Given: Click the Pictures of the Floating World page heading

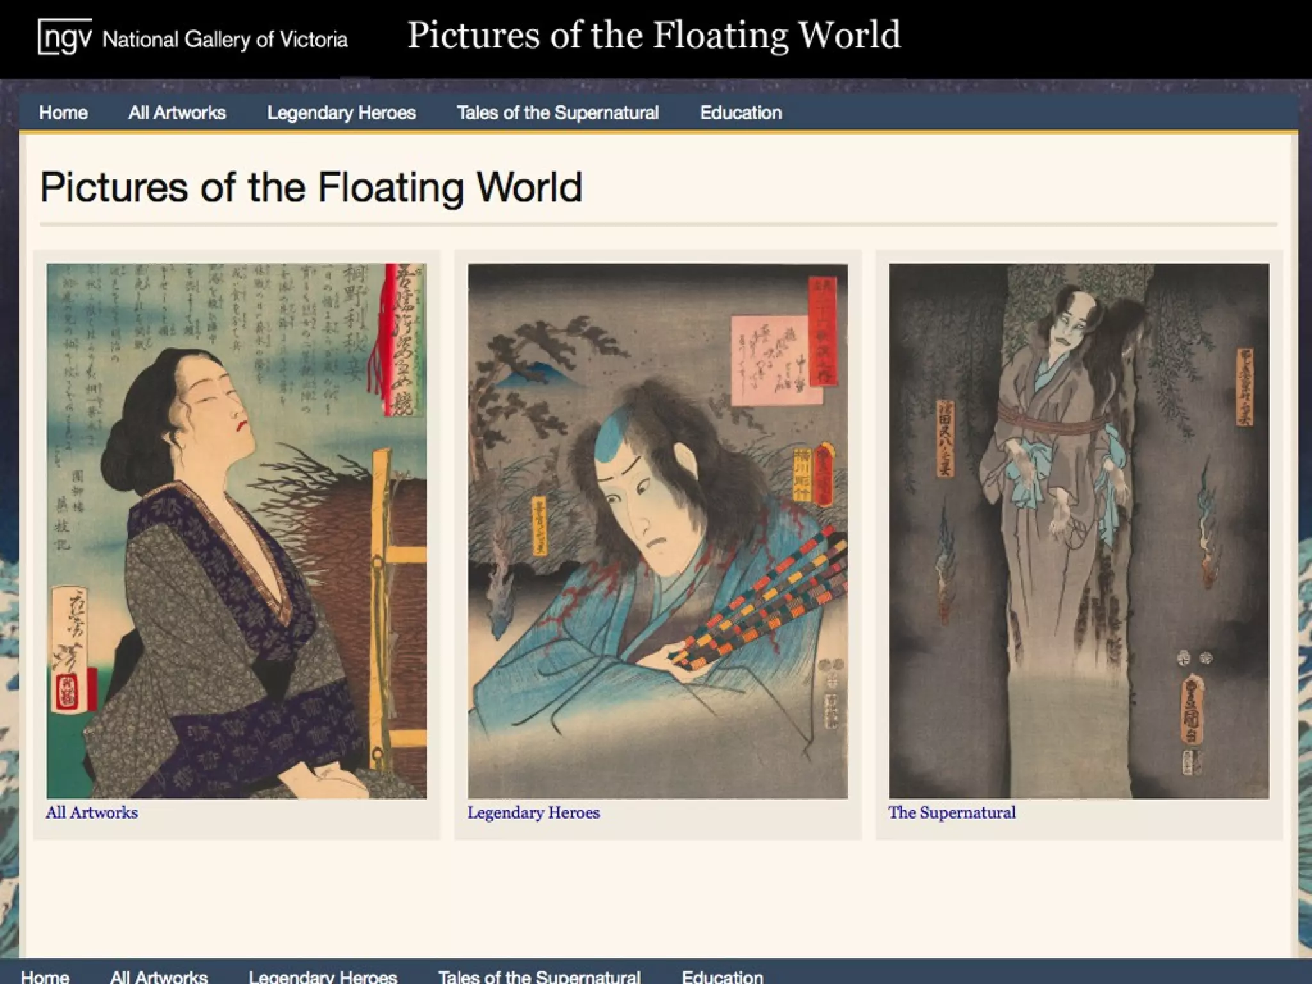Looking at the screenshot, I should tap(311, 187).
